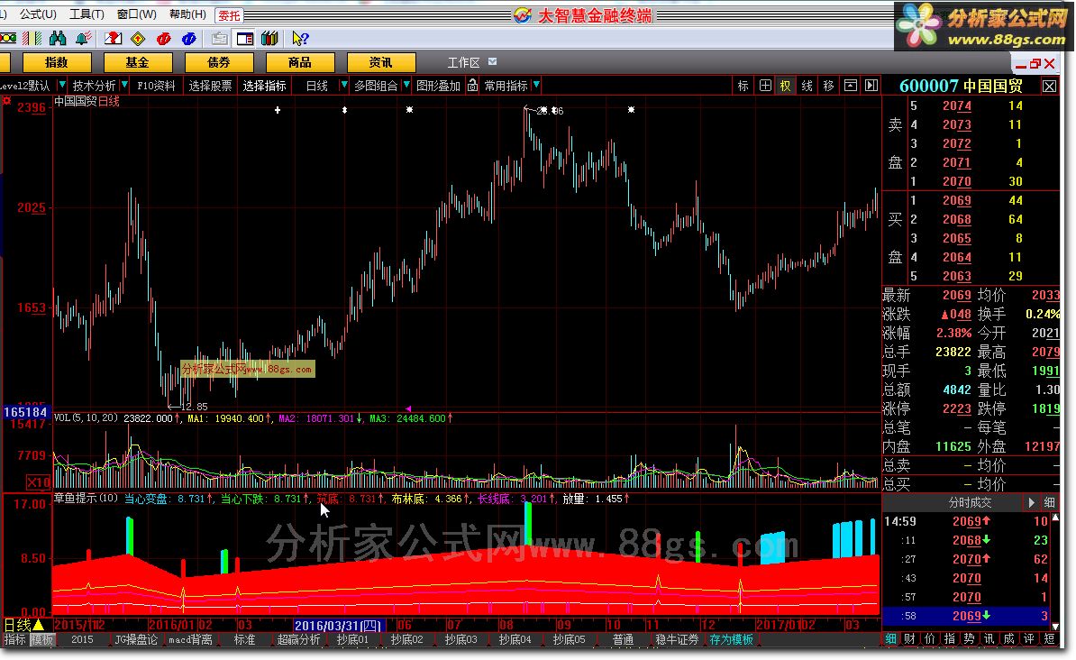
Task: Open the Level2默认 dropdown arrow
Action: pos(62,85)
